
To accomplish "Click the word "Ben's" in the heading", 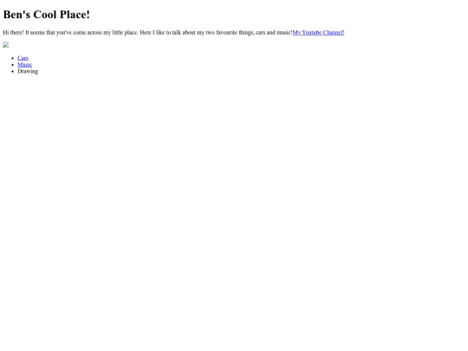I will coord(16,15).
